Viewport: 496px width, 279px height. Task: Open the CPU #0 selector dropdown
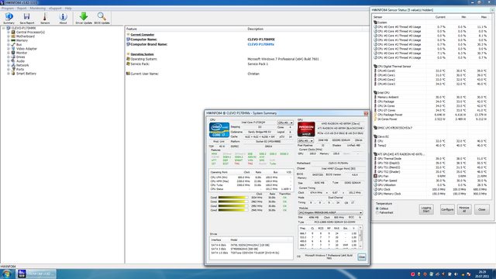tap(285, 122)
